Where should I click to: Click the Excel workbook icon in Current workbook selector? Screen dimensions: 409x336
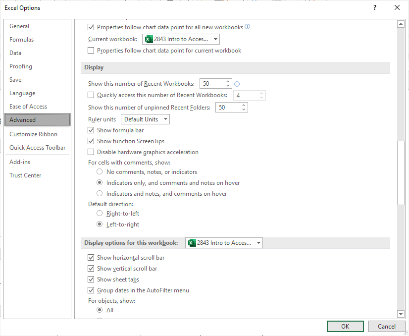pyautogui.click(x=148, y=39)
